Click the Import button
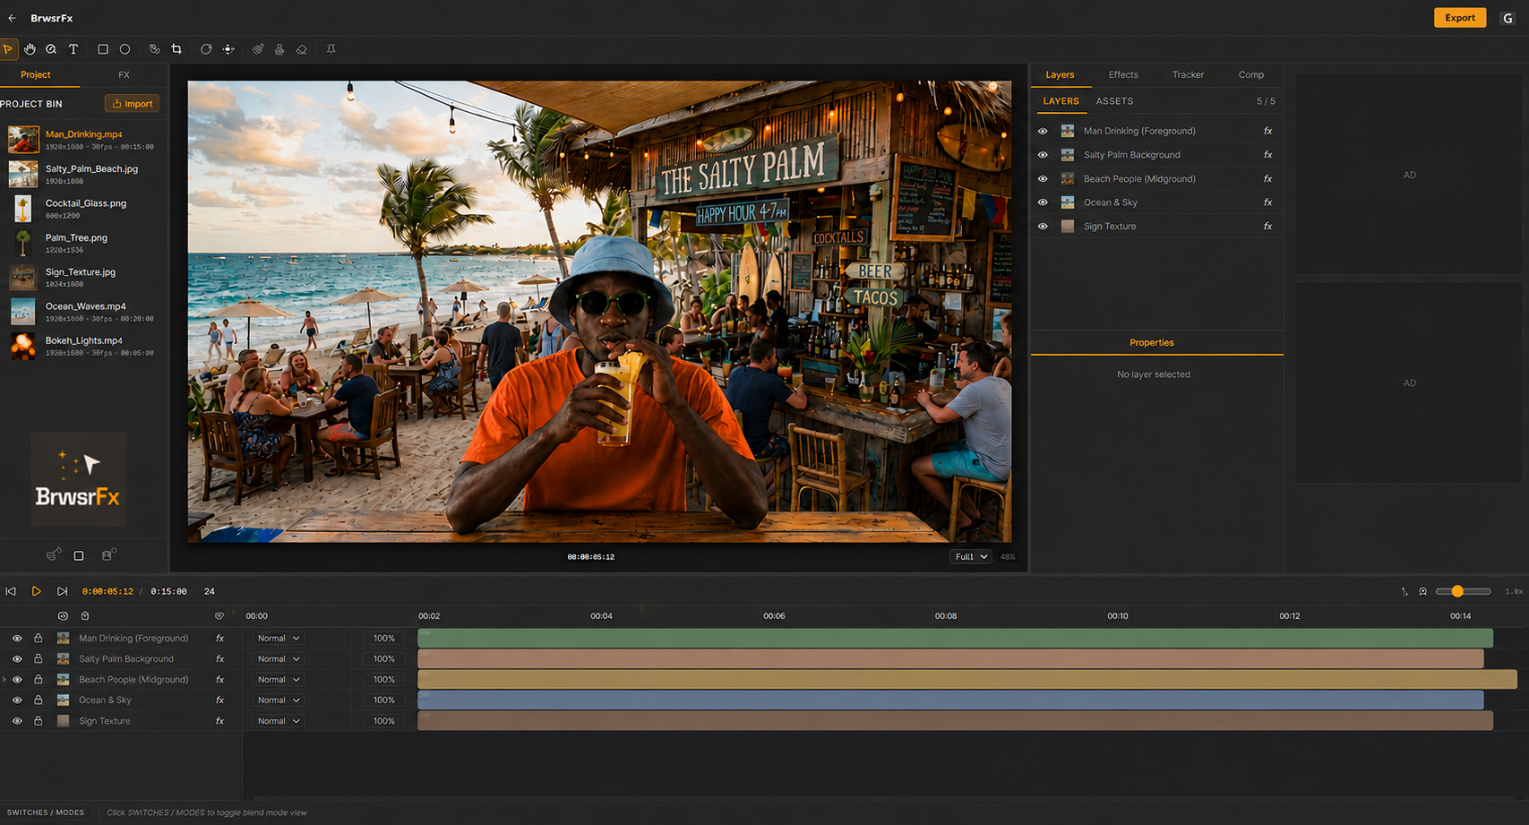1529x825 pixels. [x=133, y=104]
